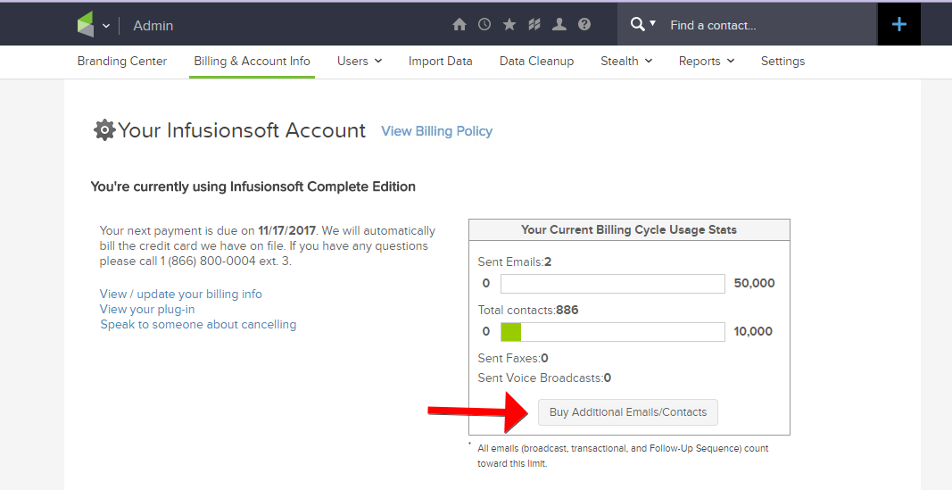Screen dimensions: 952x490
Task: Open favorites via the star icon
Action: point(509,25)
